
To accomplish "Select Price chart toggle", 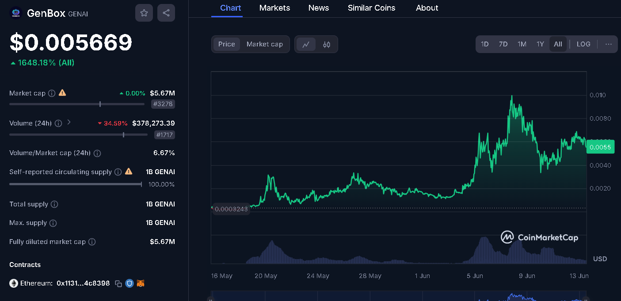I will pyautogui.click(x=227, y=44).
